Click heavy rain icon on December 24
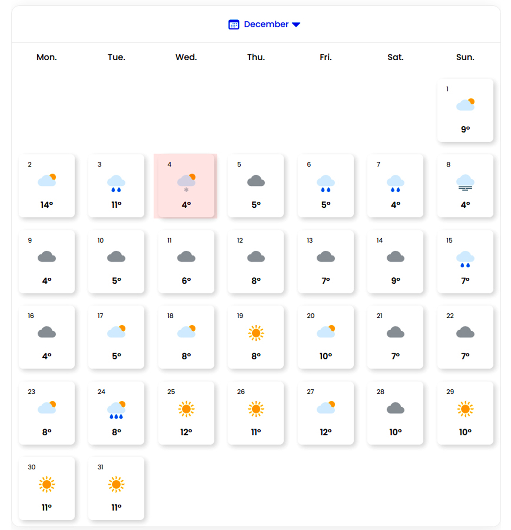 point(116,410)
